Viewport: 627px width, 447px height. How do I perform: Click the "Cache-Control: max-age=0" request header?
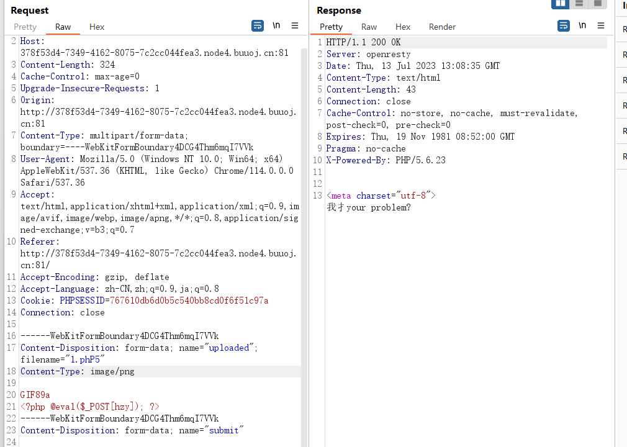click(x=80, y=76)
